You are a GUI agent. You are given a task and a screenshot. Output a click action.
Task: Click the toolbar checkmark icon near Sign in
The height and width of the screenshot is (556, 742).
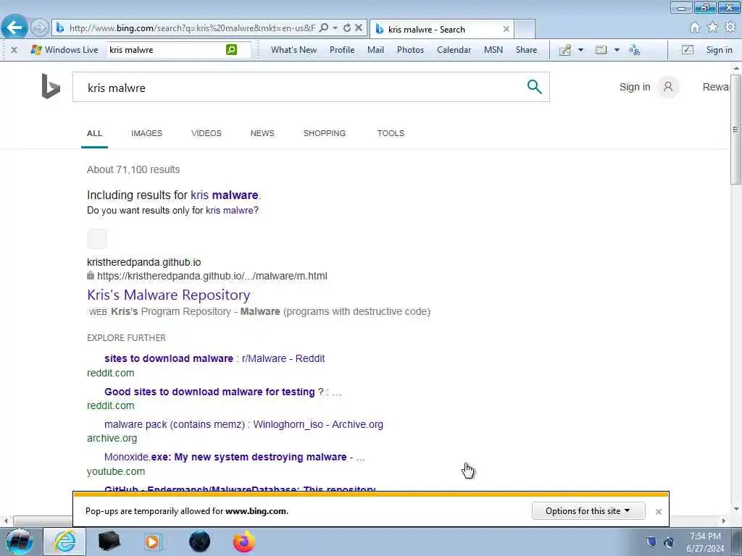tap(687, 50)
